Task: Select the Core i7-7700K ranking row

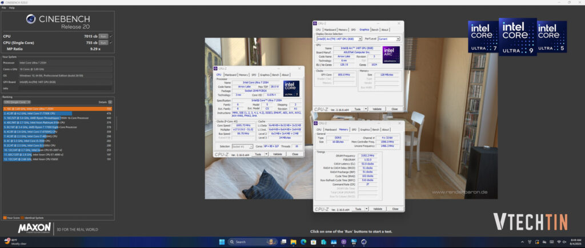Action: pos(58,113)
